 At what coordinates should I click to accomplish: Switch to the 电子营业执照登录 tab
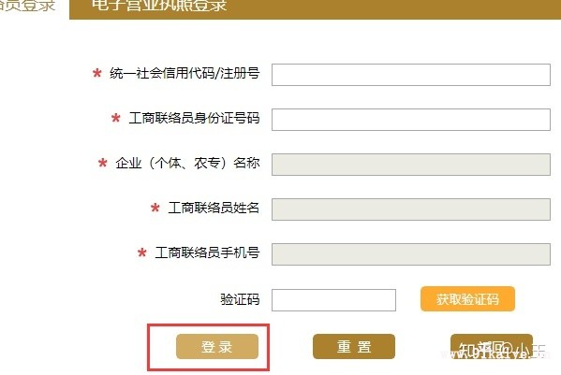pos(159,5)
